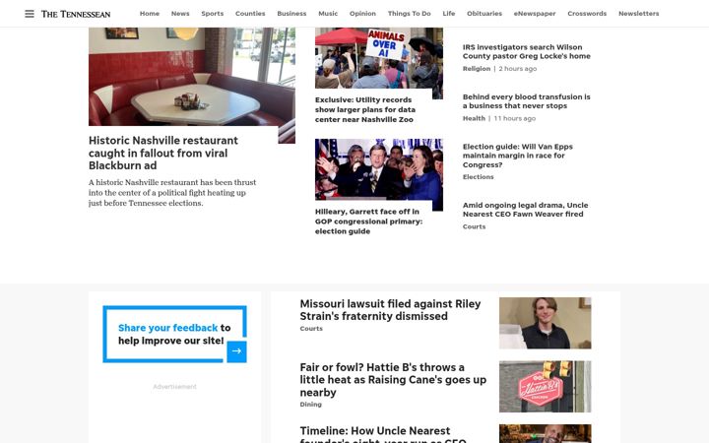Open the News section

coord(180,14)
